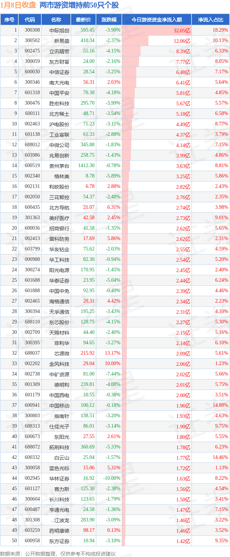Viewport: 230px width, 557px height.
Task: Click the 最新价 column header
Action: pos(83,20)
